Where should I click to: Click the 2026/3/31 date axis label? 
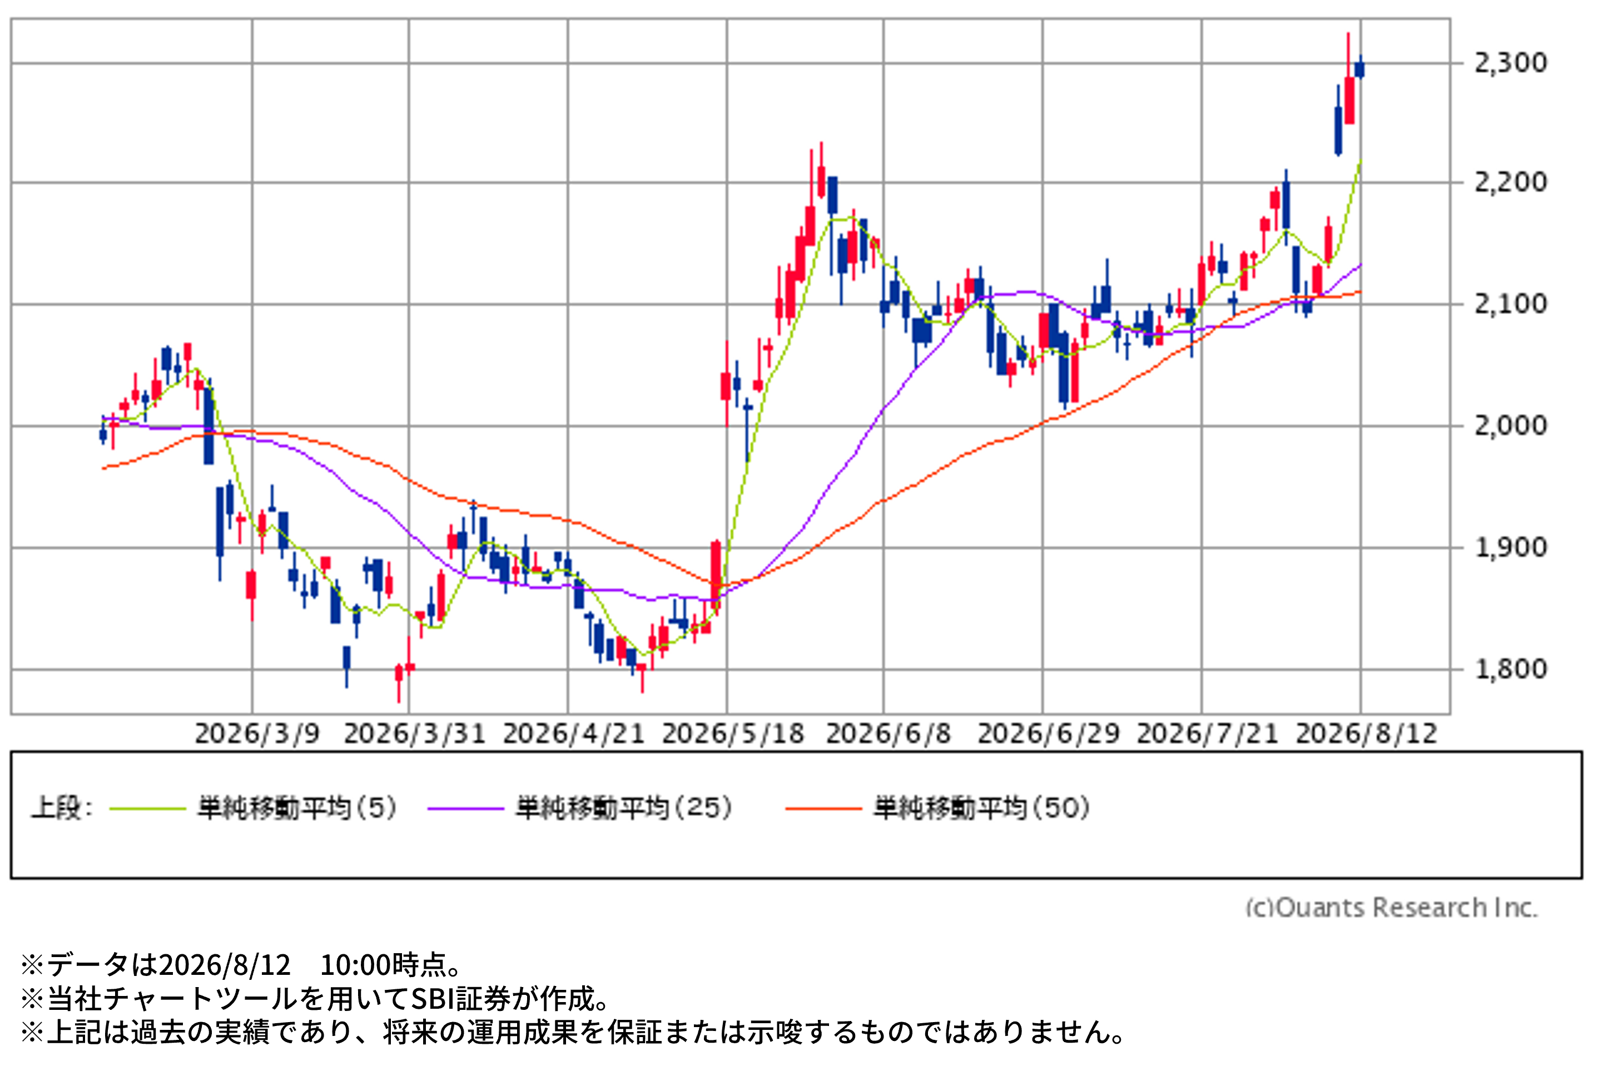414,734
